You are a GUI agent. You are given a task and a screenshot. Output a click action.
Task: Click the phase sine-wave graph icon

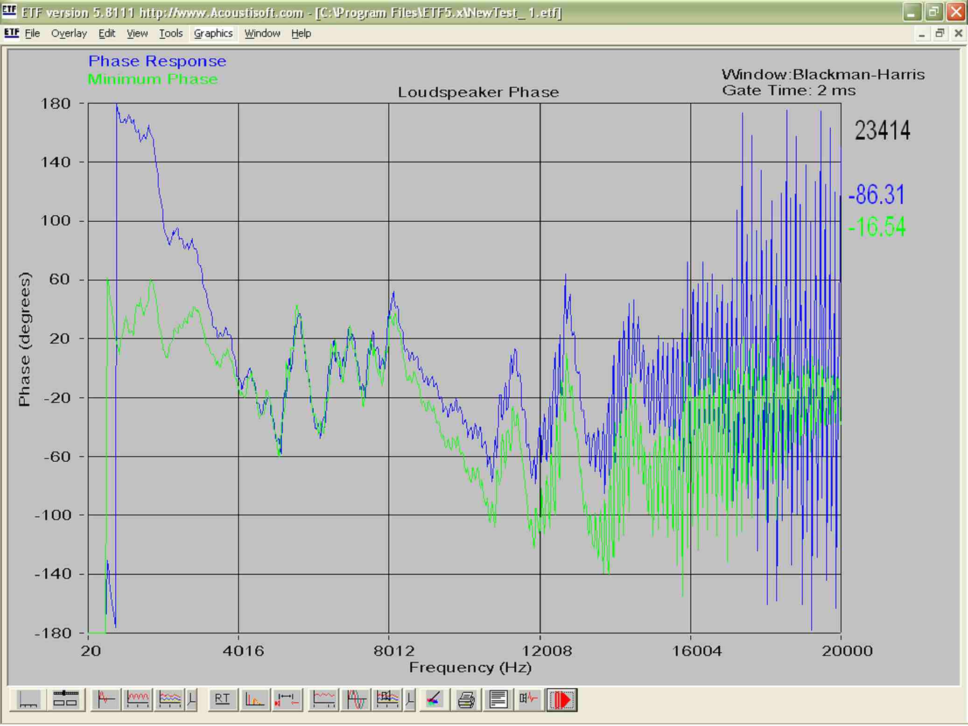(x=356, y=699)
